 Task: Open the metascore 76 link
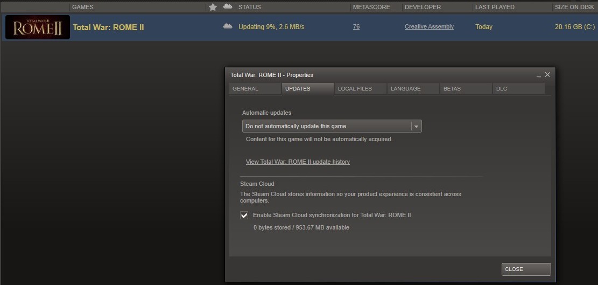pyautogui.click(x=356, y=27)
